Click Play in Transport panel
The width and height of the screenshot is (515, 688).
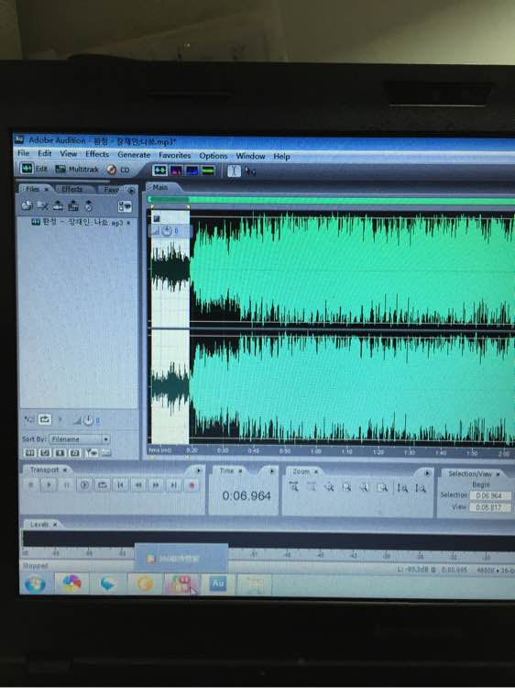pos(49,485)
